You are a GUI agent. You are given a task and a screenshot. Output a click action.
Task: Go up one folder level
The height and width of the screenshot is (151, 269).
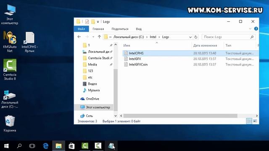(x=99, y=37)
